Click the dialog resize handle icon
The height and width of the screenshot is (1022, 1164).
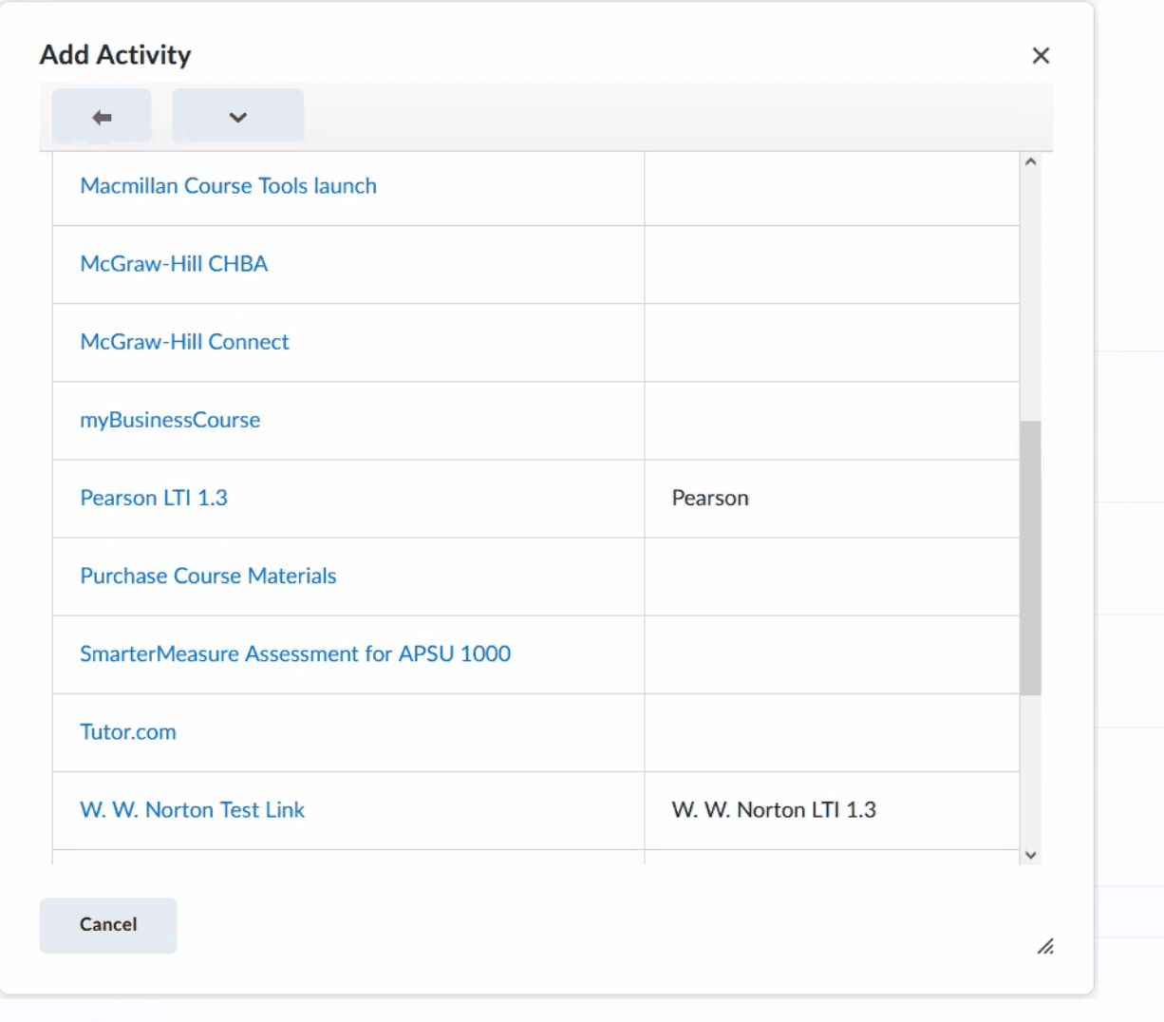(x=1045, y=946)
